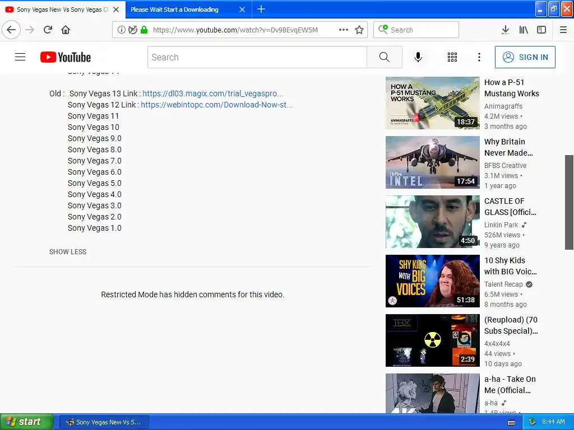Open the Firefox hamburger application menu

pos(563,30)
